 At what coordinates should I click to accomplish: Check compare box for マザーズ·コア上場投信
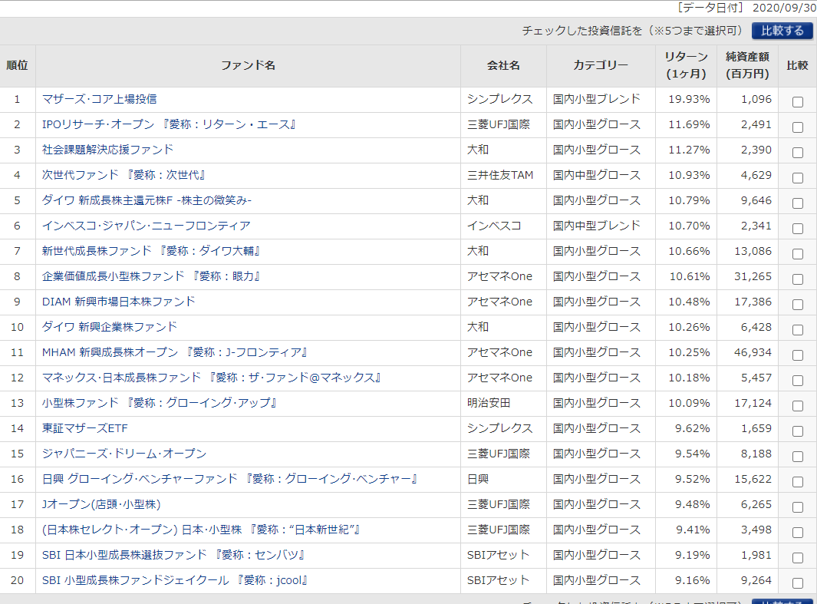(797, 101)
